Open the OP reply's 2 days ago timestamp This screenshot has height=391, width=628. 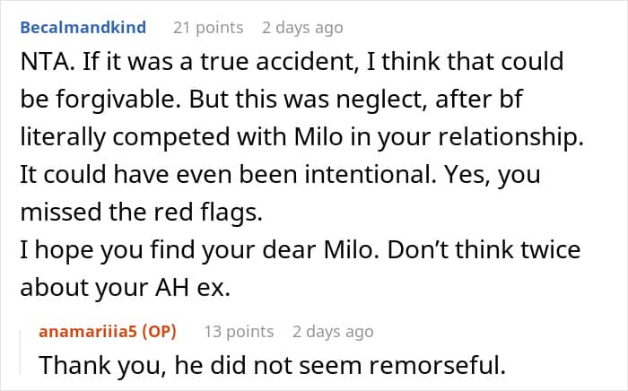tap(333, 332)
